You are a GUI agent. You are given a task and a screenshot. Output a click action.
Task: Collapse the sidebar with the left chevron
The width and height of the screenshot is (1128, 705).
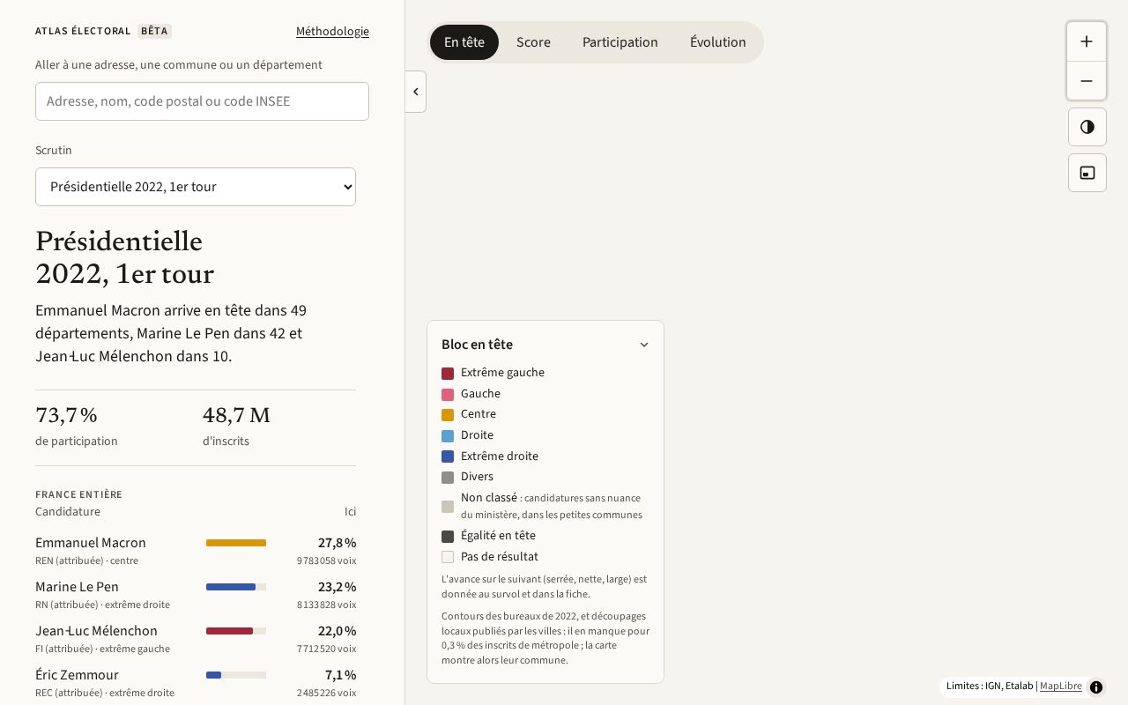click(x=416, y=92)
